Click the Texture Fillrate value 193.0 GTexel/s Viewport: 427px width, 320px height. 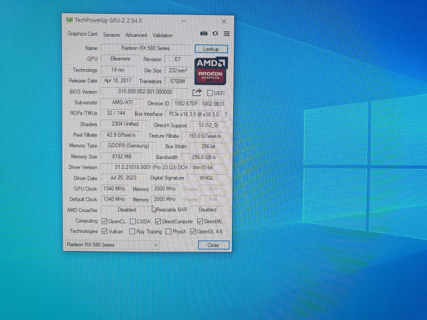point(204,135)
